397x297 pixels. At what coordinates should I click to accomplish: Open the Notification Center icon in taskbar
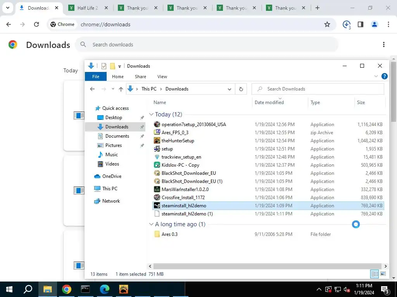click(385, 289)
